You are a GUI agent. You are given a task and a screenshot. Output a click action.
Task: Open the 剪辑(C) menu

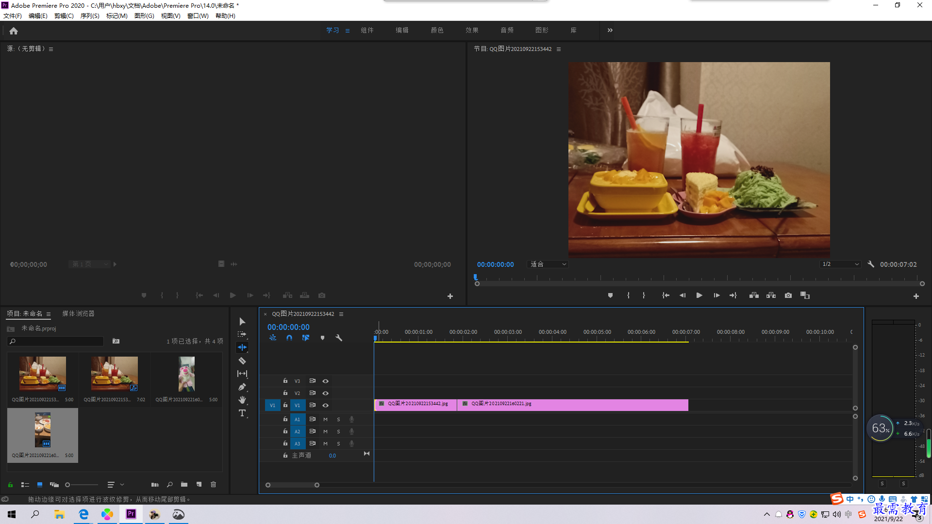64,16
